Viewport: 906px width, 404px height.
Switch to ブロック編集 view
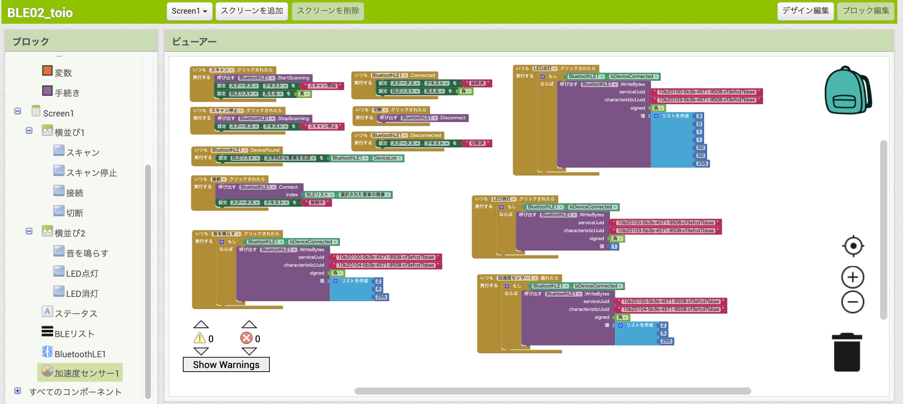coord(865,11)
